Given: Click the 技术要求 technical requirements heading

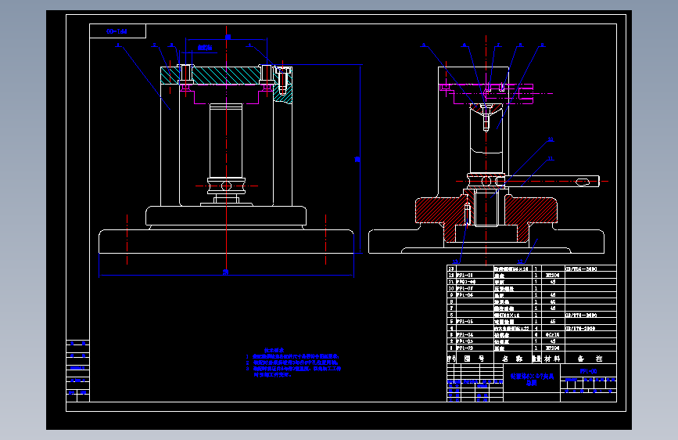Looking at the screenshot, I should [x=274, y=350].
